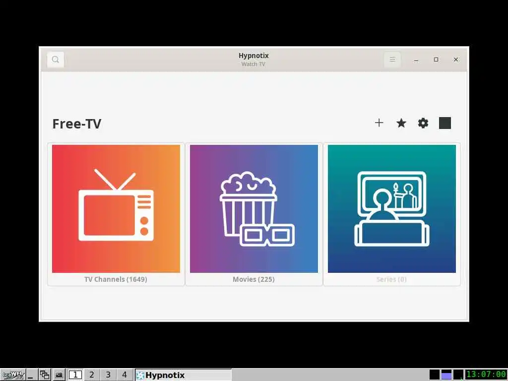Minimize the Hypnotix window

[416, 60]
